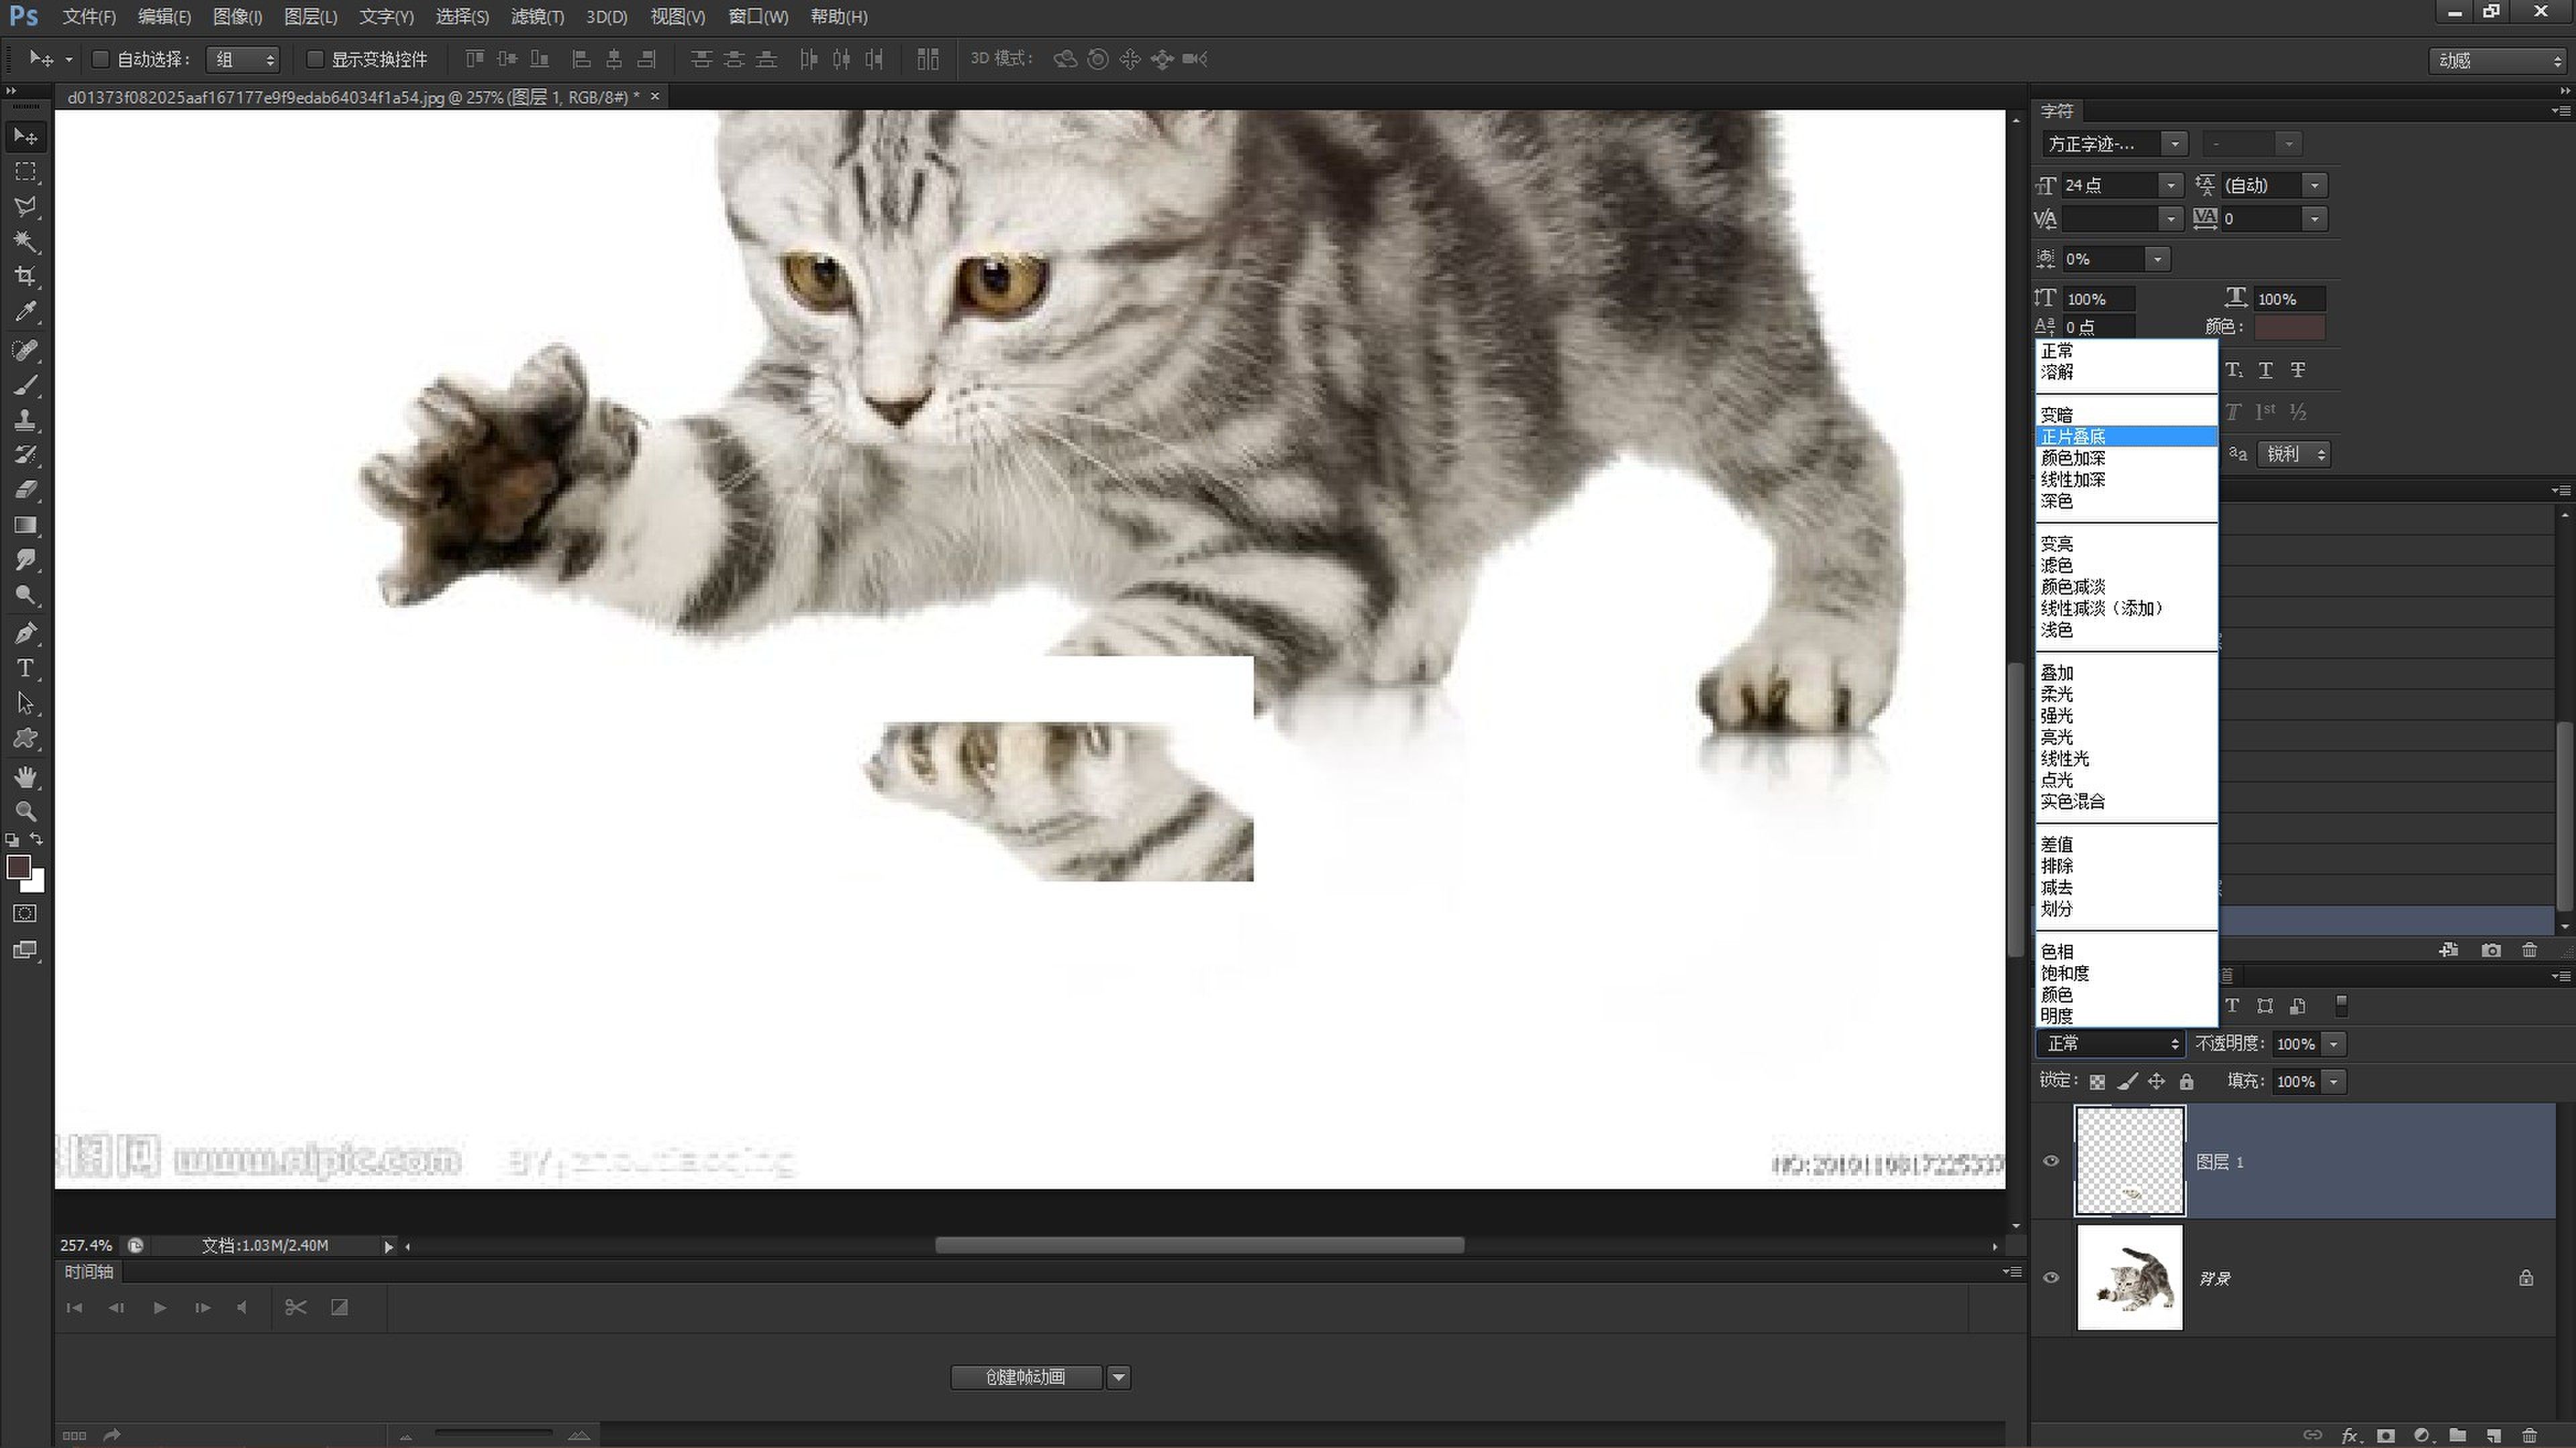Select the Hand tool

[x=26, y=777]
